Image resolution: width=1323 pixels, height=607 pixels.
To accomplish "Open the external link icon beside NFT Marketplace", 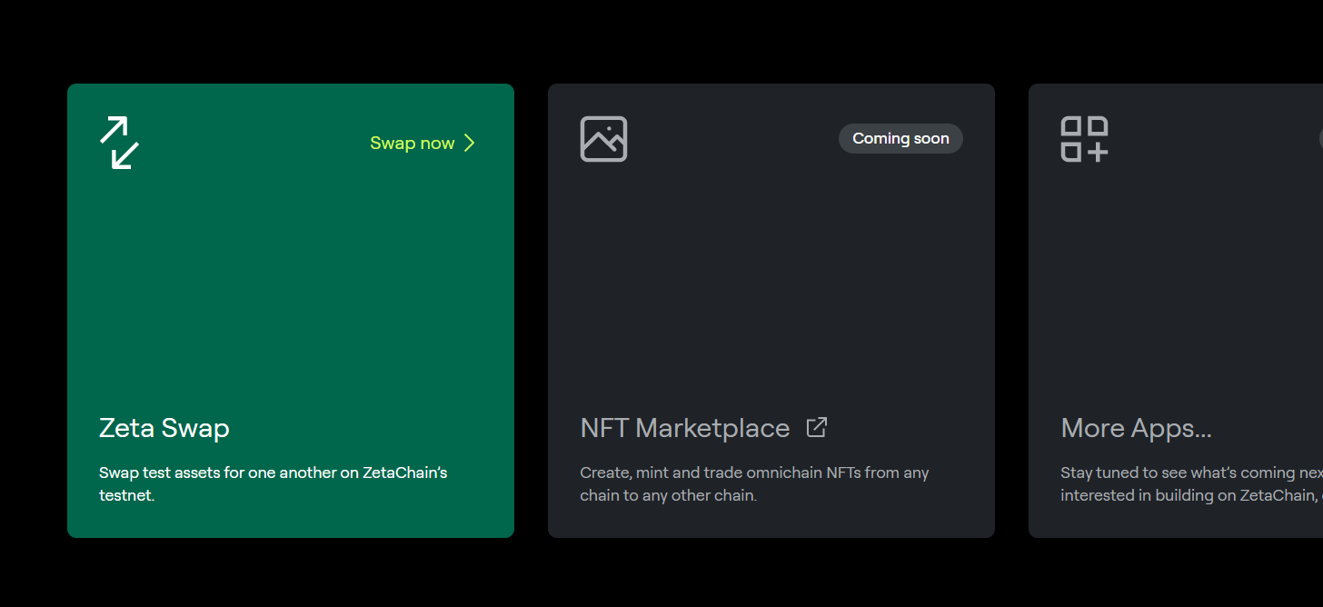I will [x=817, y=427].
